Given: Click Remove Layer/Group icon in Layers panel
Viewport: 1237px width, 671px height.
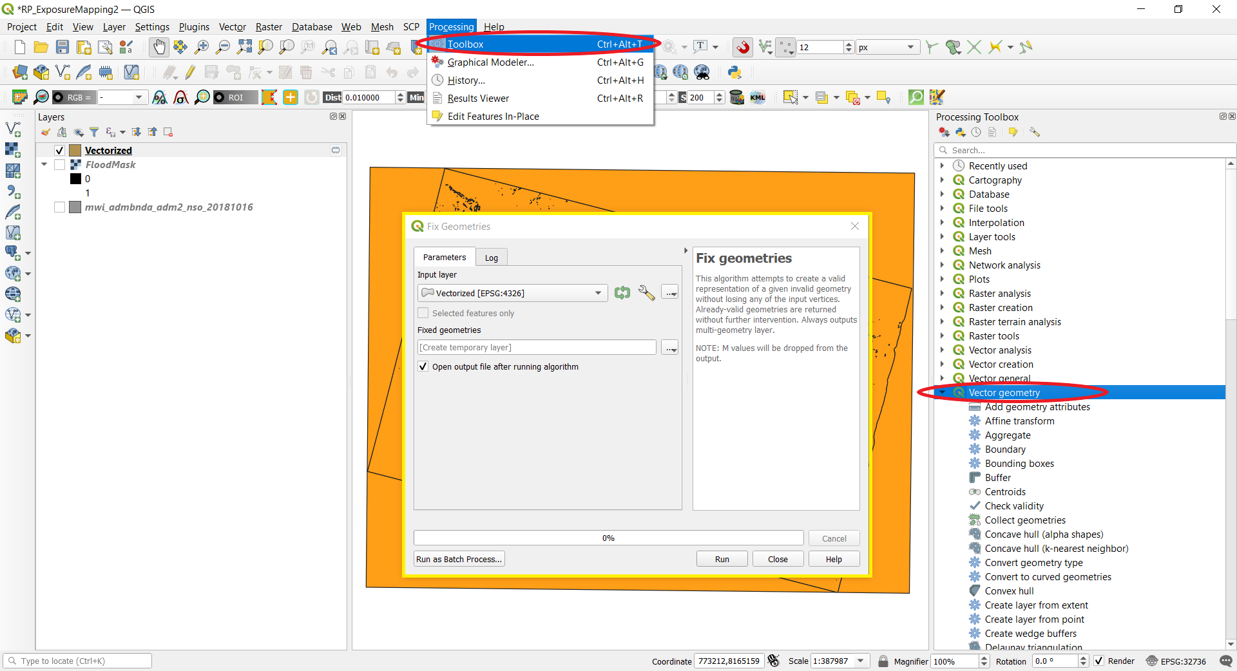Looking at the screenshot, I should pyautogui.click(x=168, y=132).
